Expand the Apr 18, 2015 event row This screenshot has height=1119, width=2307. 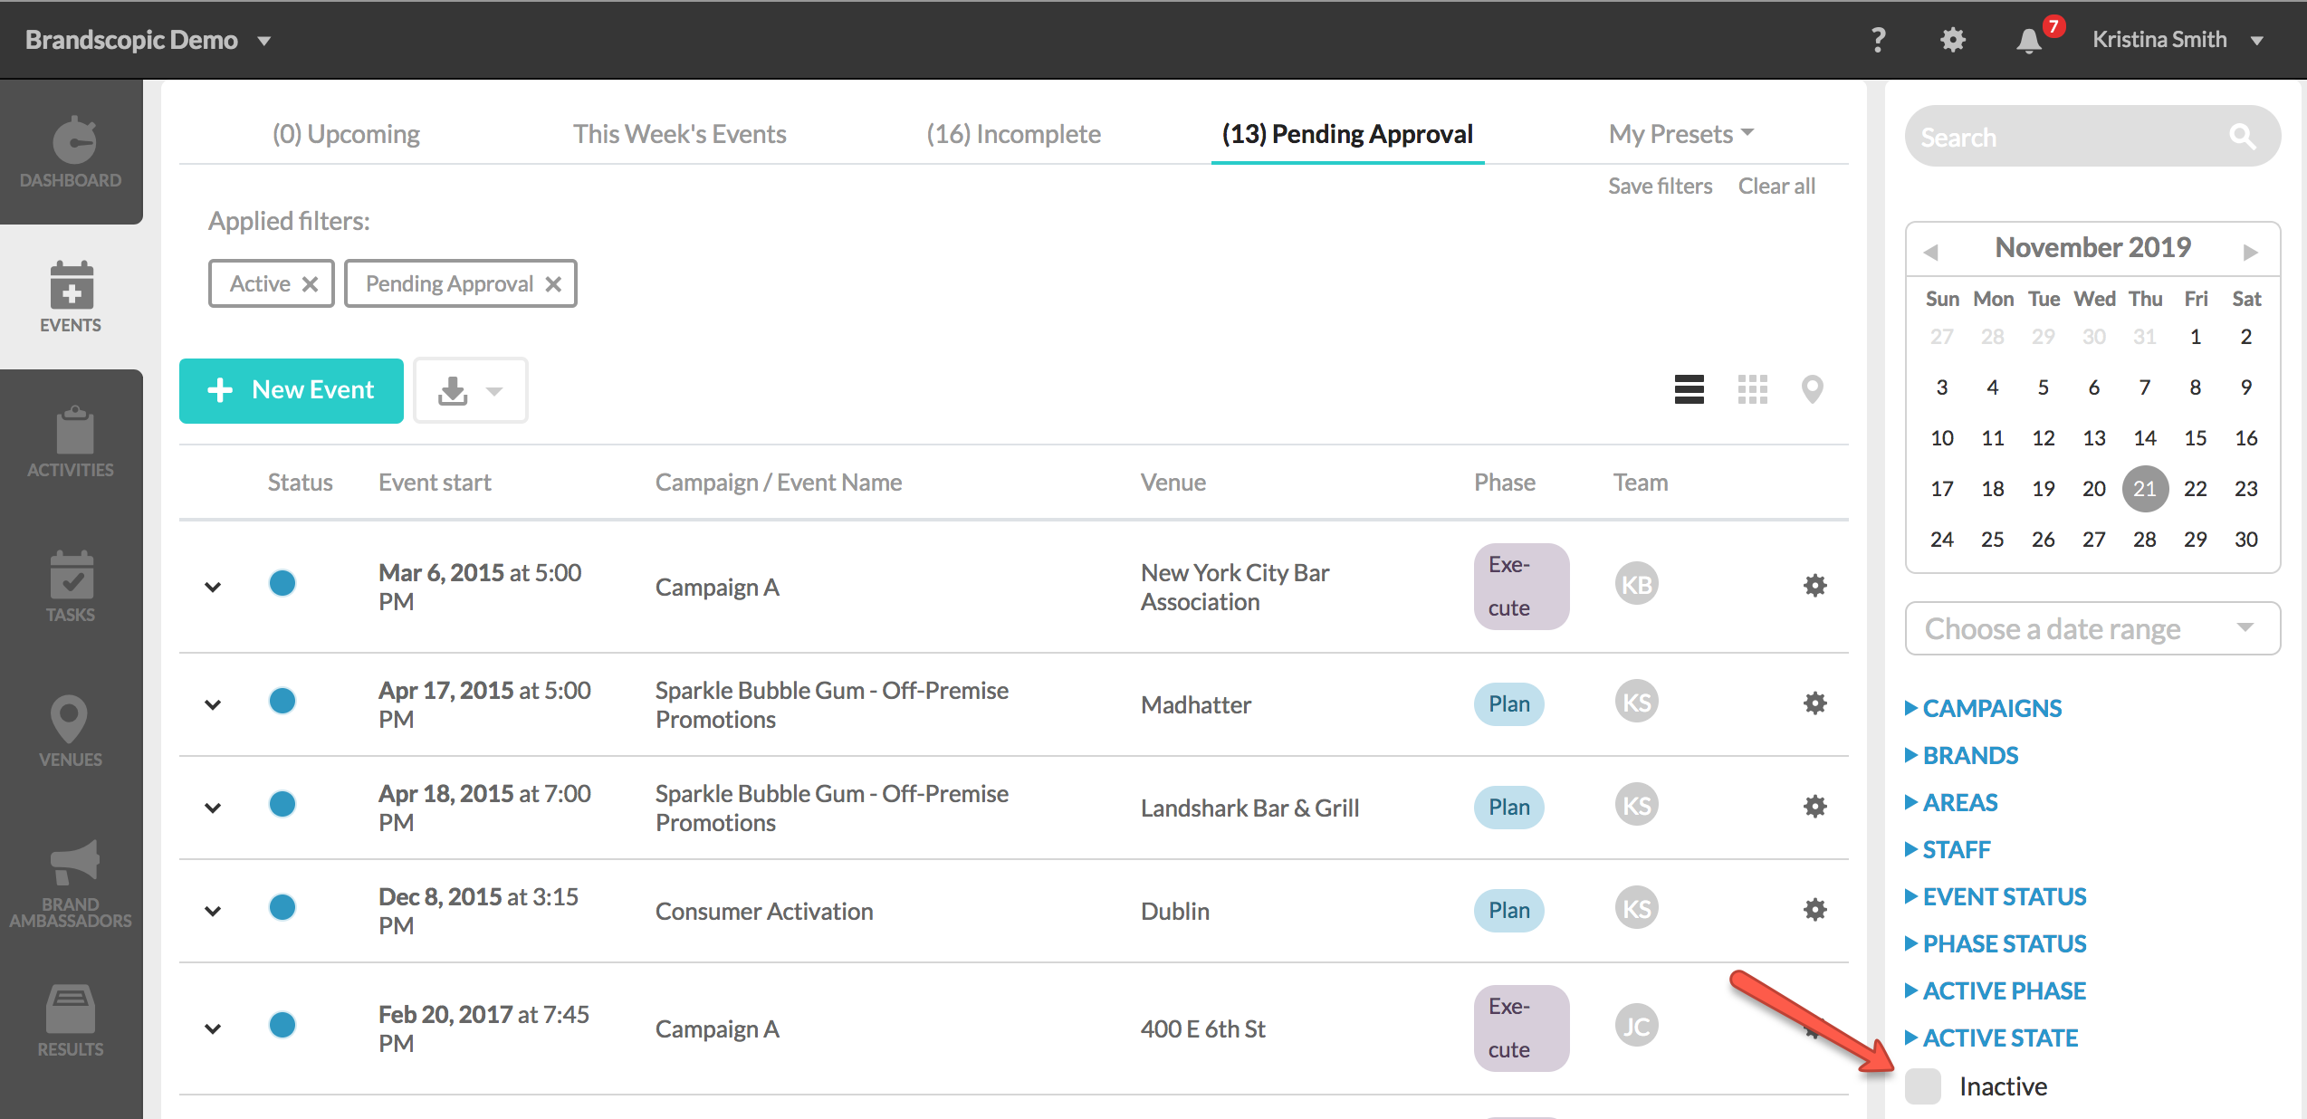213,808
